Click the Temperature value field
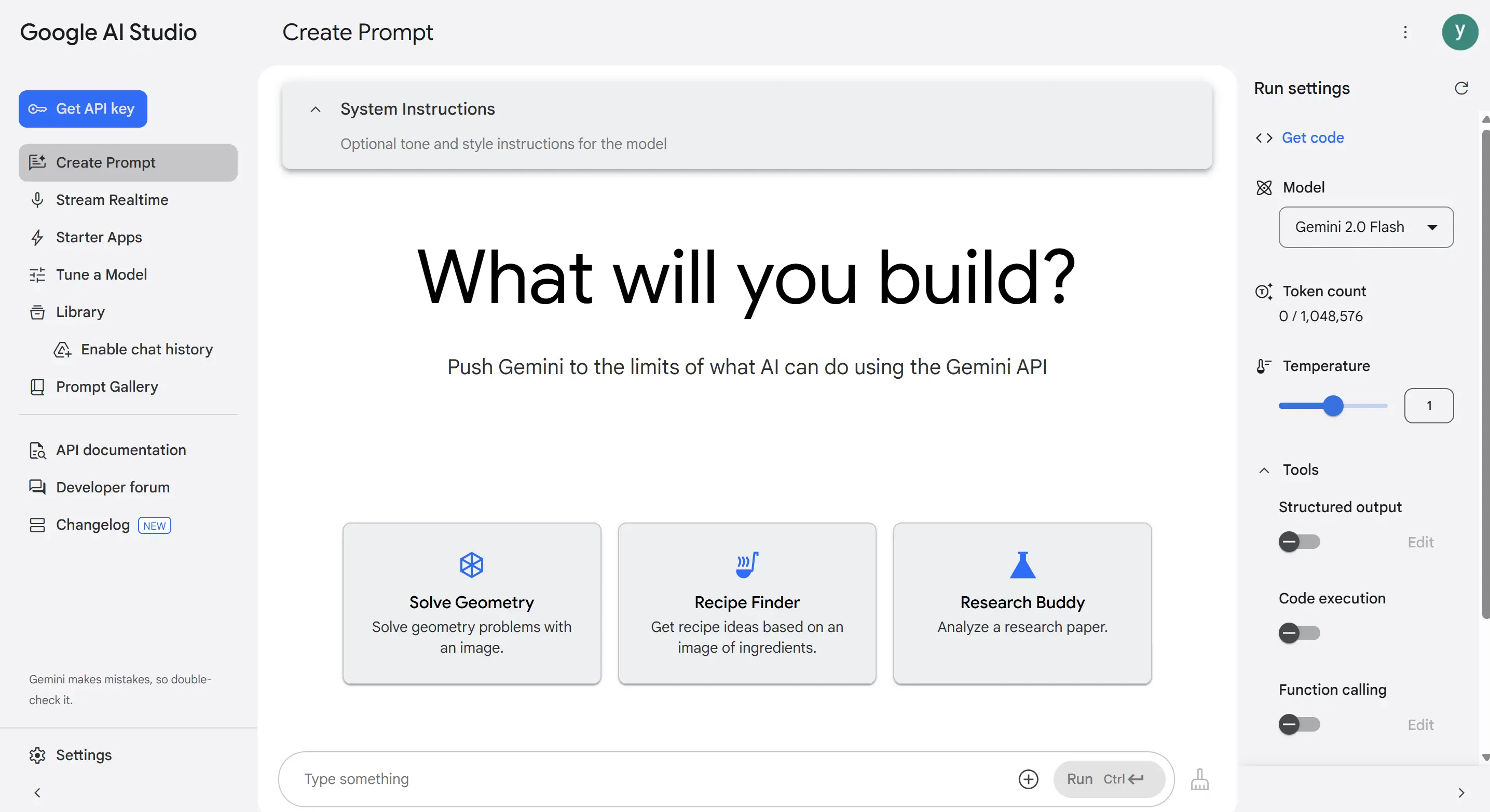 tap(1429, 406)
